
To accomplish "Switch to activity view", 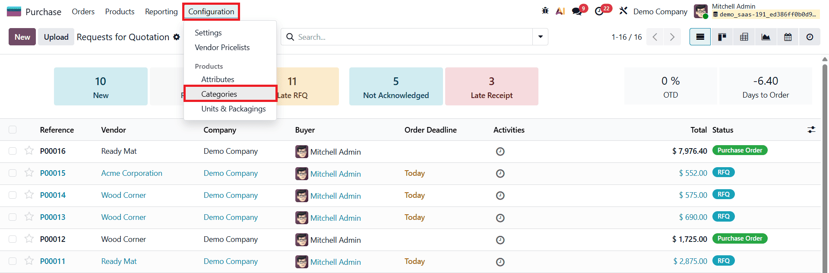I will pyautogui.click(x=810, y=37).
